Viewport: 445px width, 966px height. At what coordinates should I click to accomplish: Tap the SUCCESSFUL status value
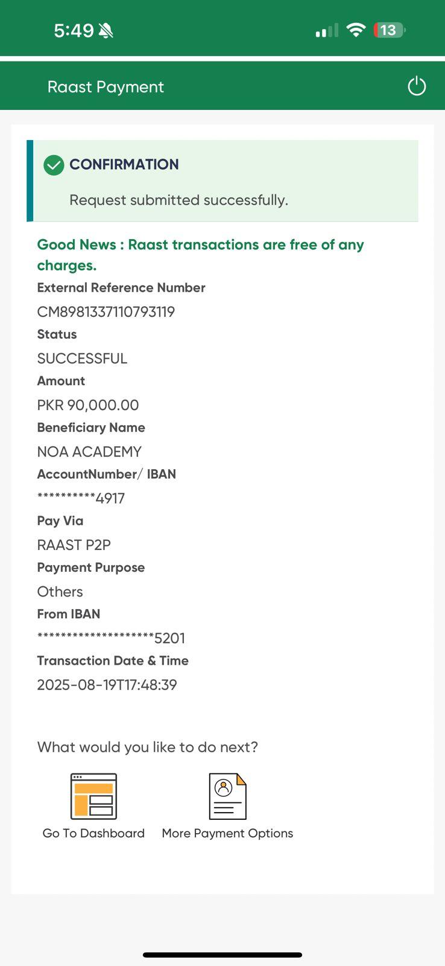(x=82, y=359)
